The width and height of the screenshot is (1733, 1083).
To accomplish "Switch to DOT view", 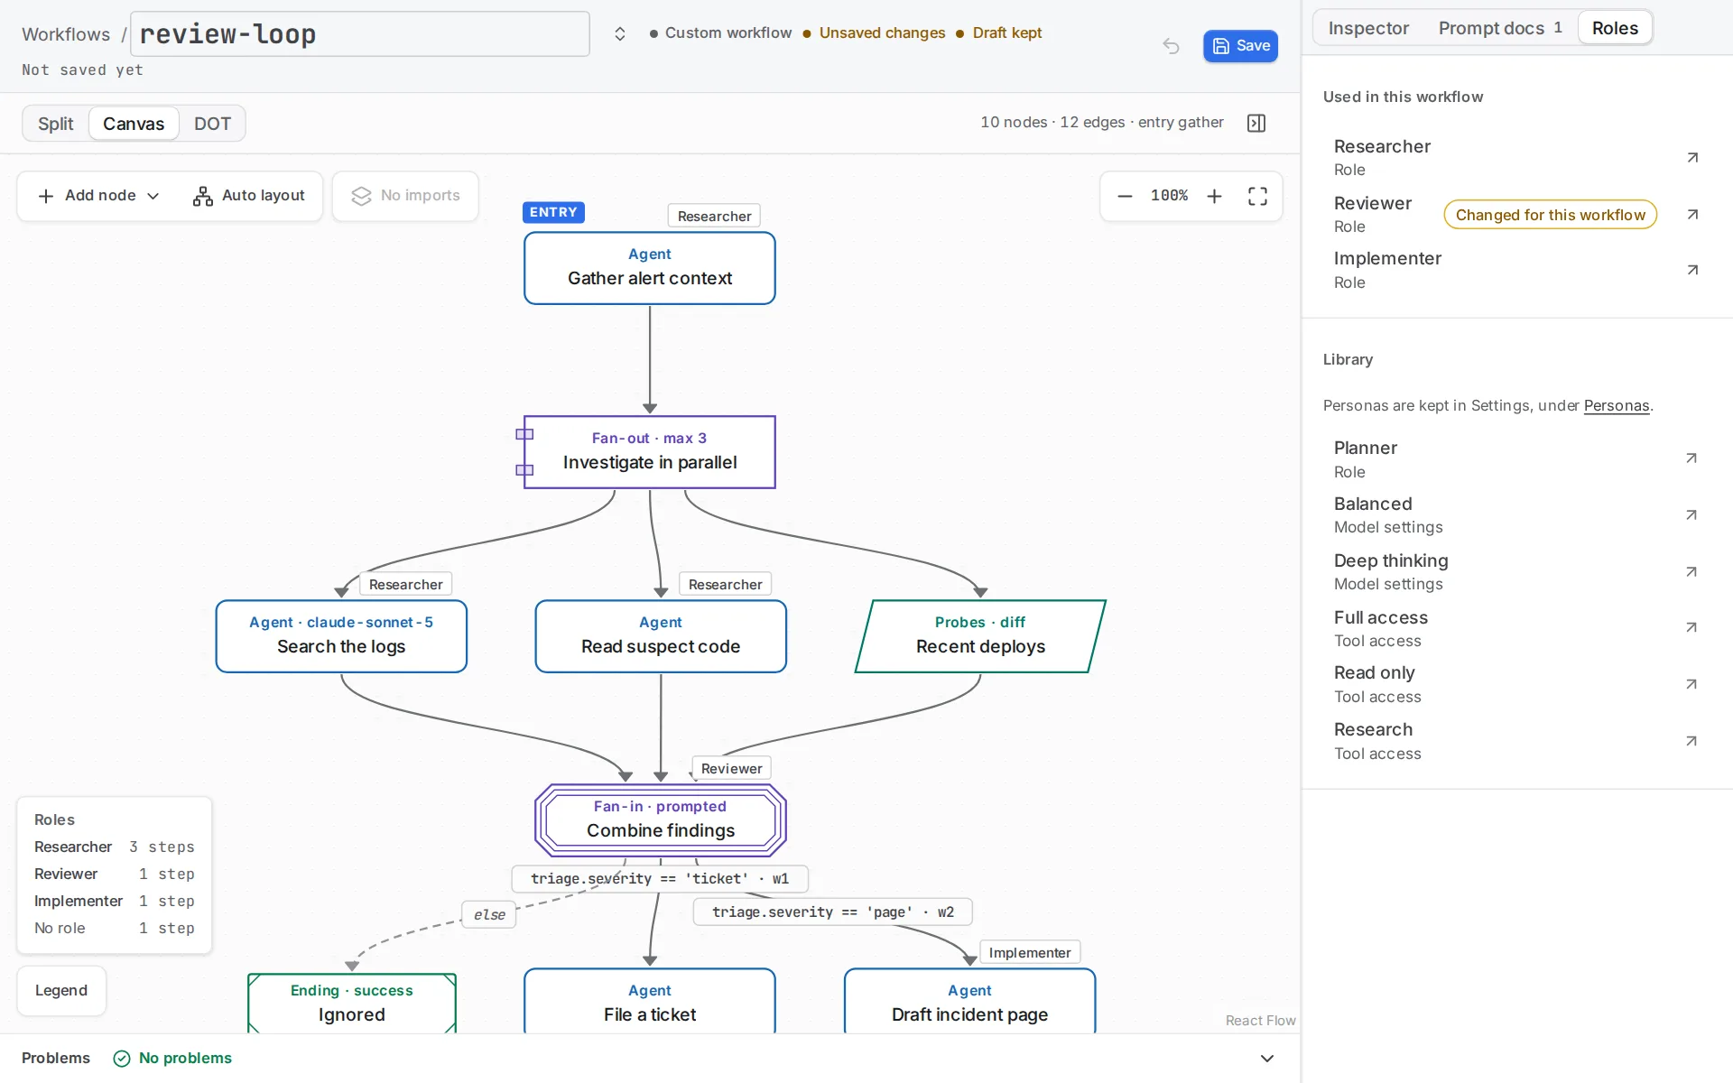I will [212, 124].
